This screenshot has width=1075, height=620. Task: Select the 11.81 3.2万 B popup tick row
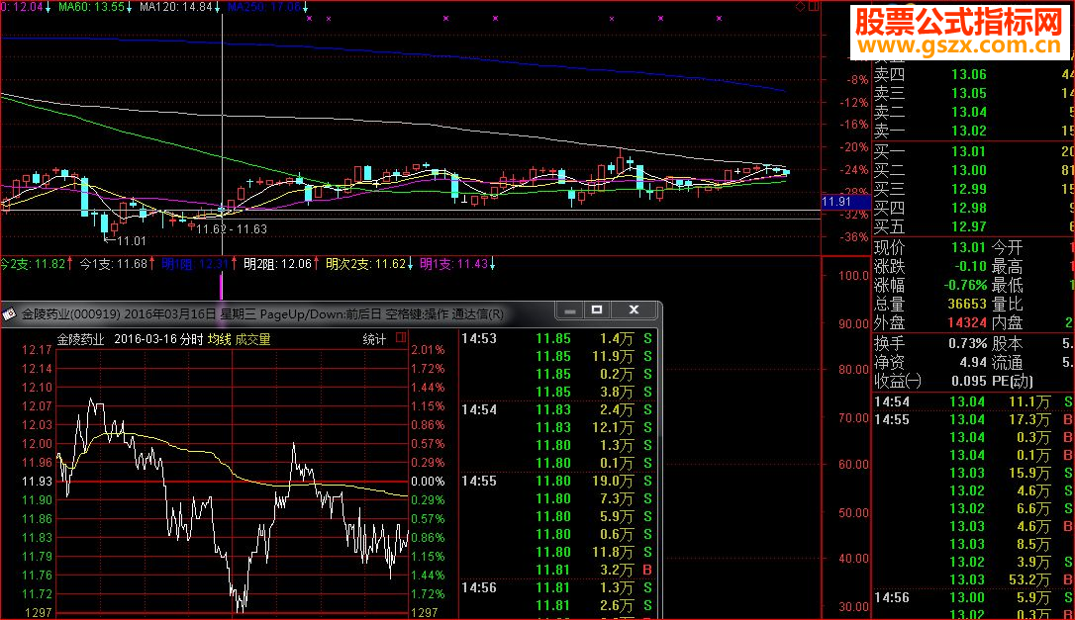558,570
